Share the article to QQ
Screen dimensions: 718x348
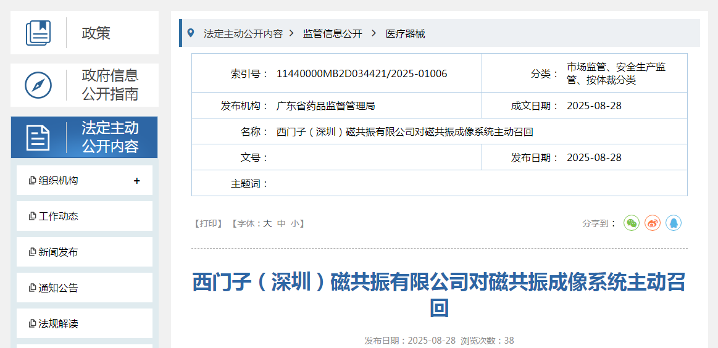pyautogui.click(x=674, y=223)
